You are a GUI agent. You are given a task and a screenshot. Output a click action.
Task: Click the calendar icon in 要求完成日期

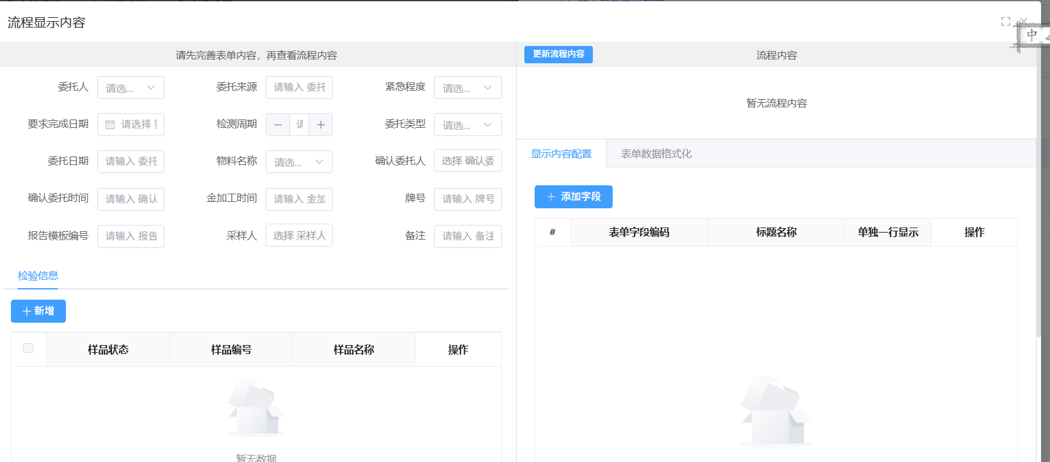pos(110,125)
